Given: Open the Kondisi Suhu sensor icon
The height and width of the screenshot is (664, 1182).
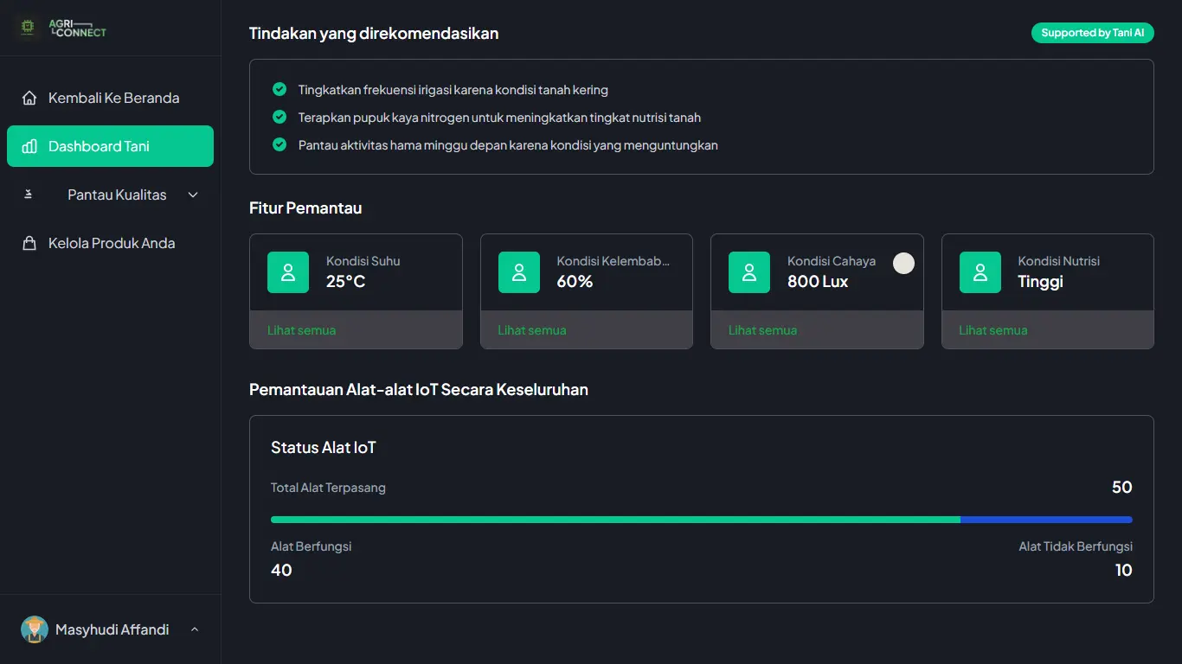Looking at the screenshot, I should click(287, 271).
